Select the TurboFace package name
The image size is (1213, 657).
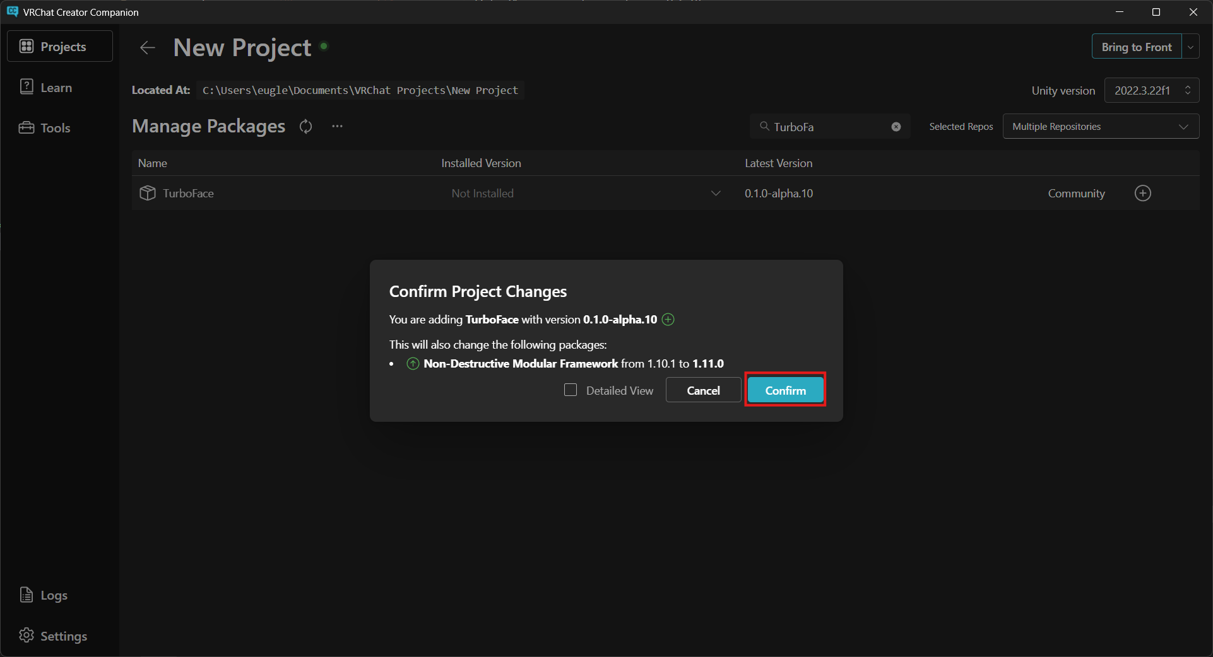[x=188, y=194]
